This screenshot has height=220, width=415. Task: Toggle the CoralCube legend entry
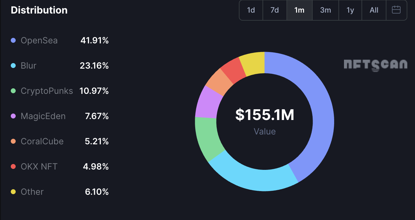[42, 141]
